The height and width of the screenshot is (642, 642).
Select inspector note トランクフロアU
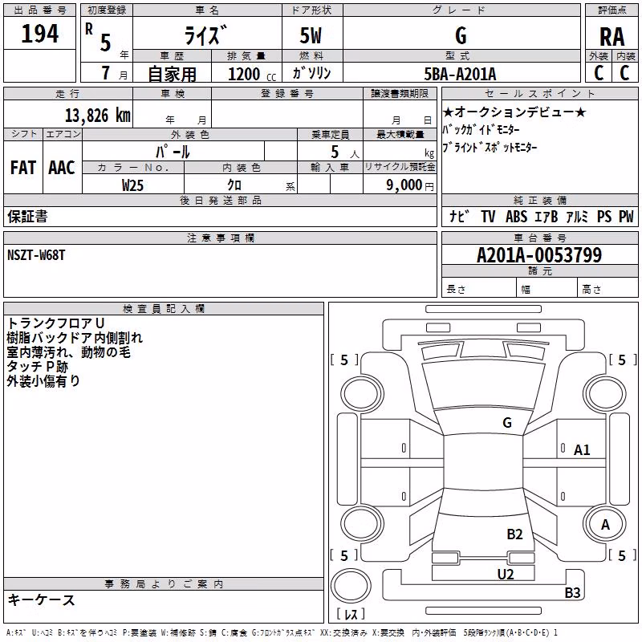(x=55, y=323)
